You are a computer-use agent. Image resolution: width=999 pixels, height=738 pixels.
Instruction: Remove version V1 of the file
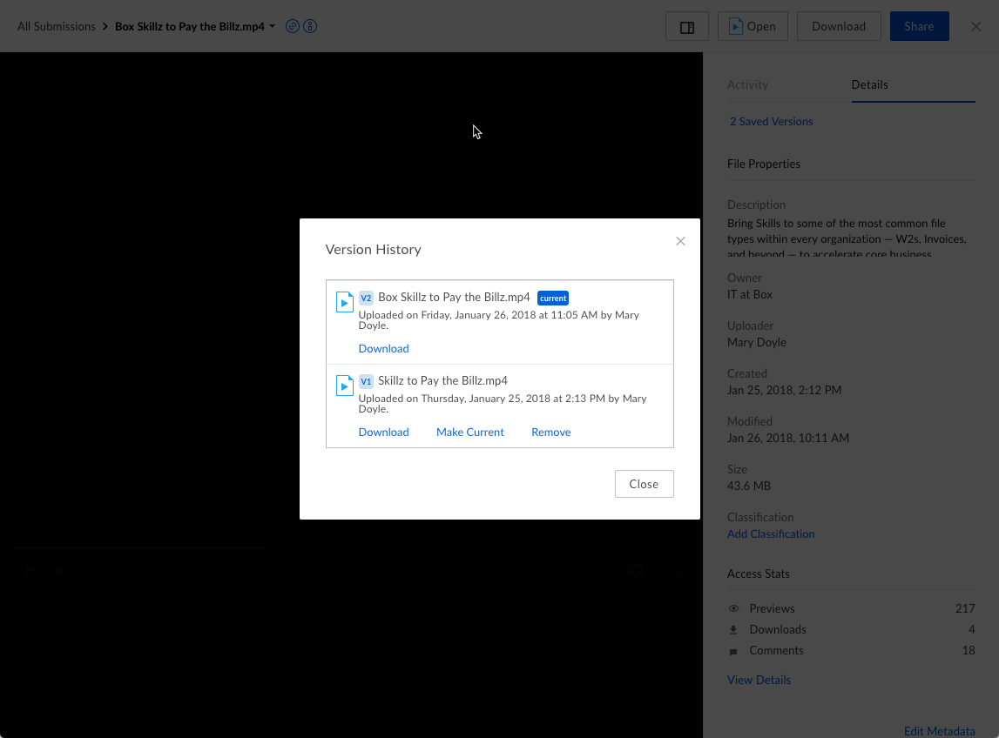point(550,432)
